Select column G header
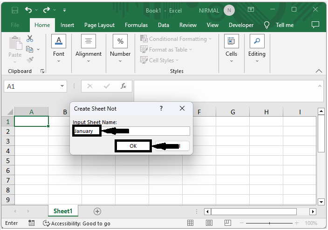The image size is (328, 230). pyautogui.click(x=232, y=112)
